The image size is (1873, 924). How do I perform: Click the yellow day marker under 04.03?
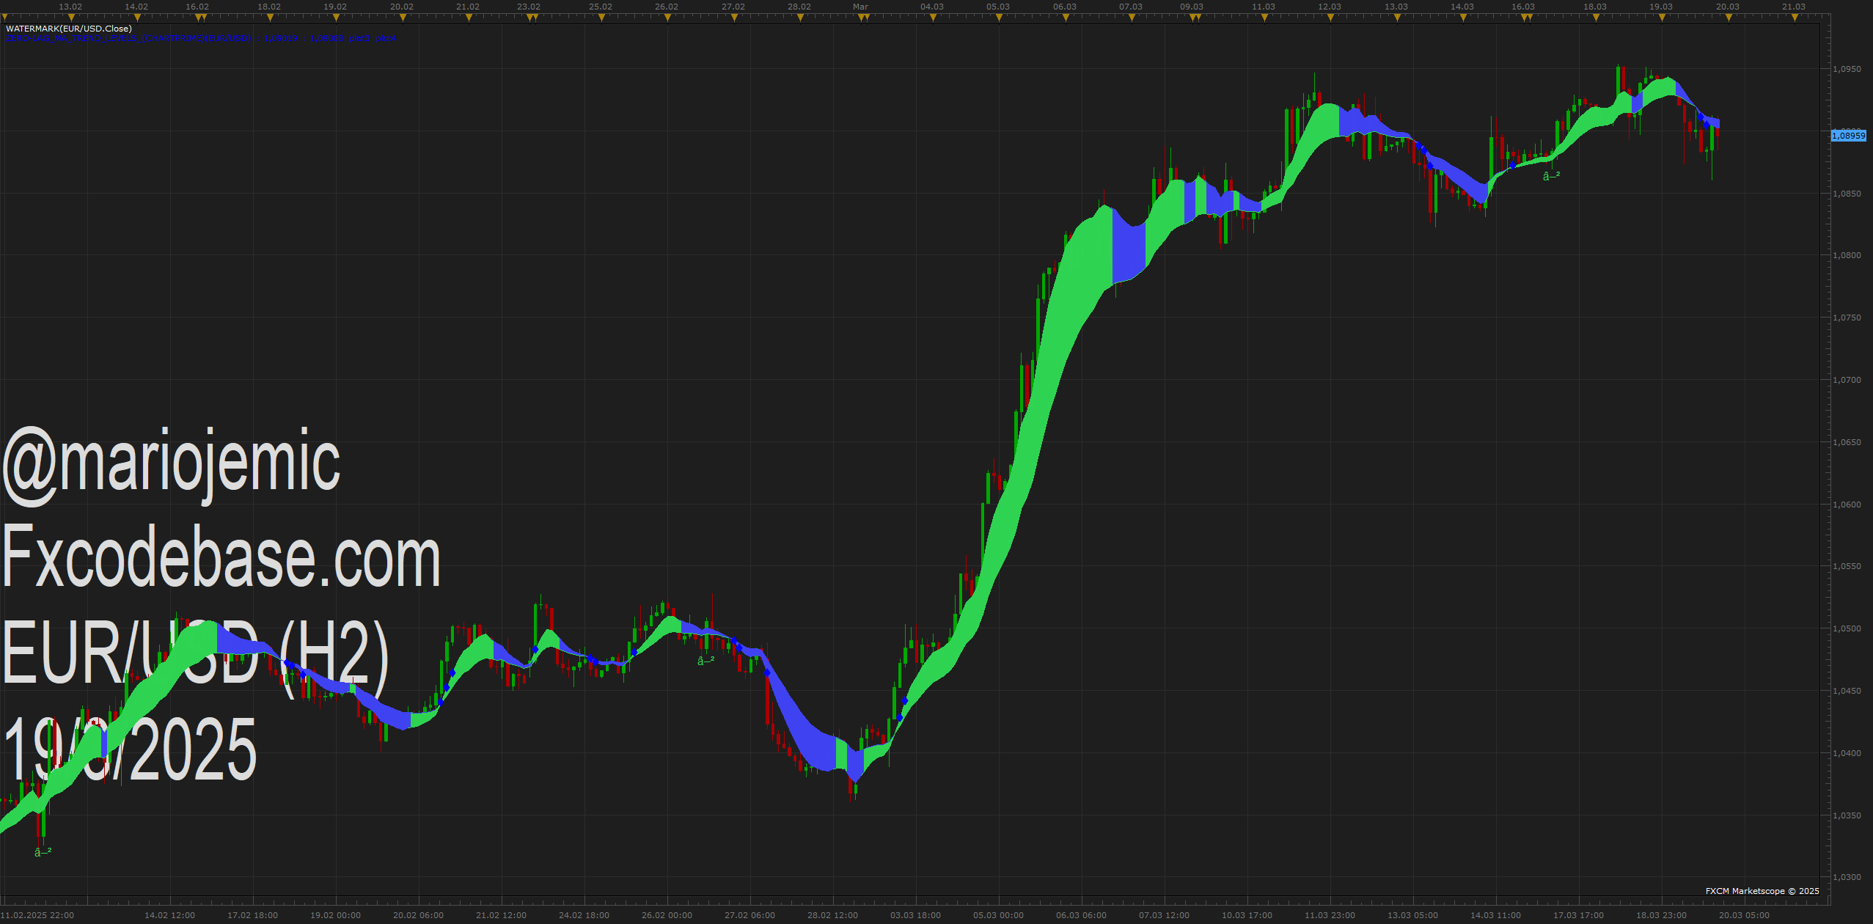click(x=933, y=18)
